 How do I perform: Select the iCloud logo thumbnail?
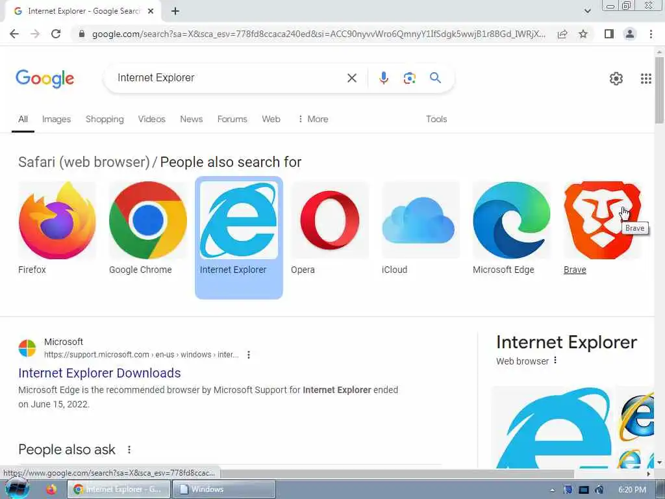tap(420, 220)
